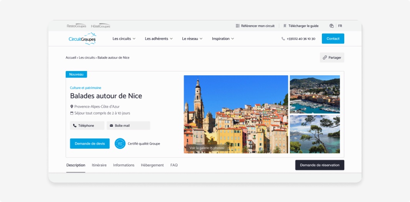Viewport: 410px width, 202px height.
Task: Call the +33(0)2 40 36 10 30 number link
Action: pyautogui.click(x=301, y=39)
